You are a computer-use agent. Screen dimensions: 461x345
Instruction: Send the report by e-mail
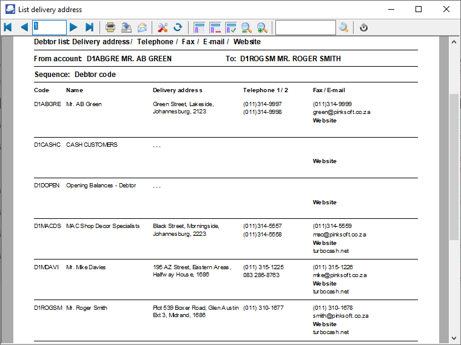pyautogui.click(x=142, y=27)
